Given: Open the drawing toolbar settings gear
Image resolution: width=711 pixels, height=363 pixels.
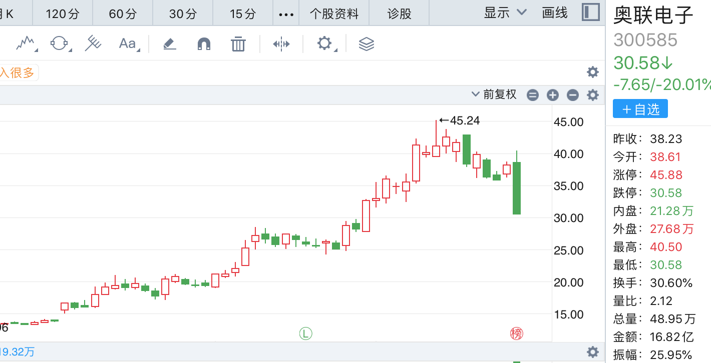Looking at the screenshot, I should [x=324, y=43].
